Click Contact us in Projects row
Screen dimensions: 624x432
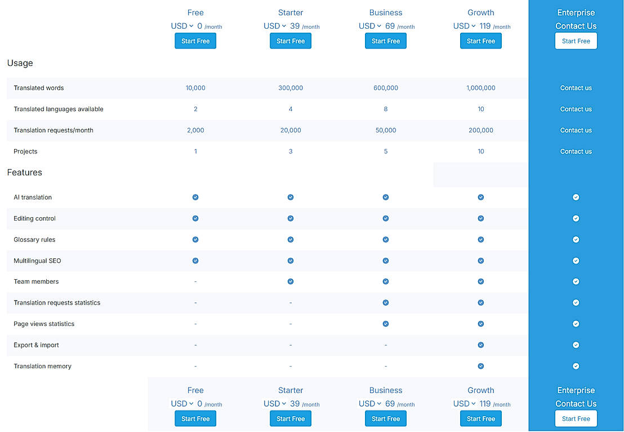click(x=576, y=152)
